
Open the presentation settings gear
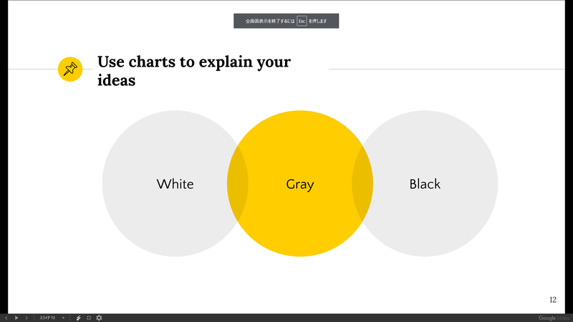[99, 318]
